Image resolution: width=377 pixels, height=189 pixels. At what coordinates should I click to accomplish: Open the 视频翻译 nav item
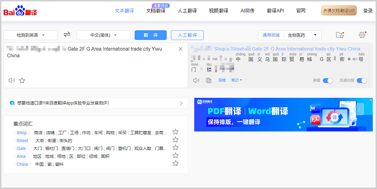coord(219,11)
